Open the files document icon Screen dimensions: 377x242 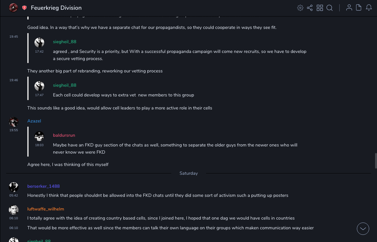coord(359,8)
